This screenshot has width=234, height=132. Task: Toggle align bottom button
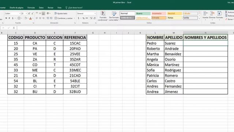click(43, 14)
